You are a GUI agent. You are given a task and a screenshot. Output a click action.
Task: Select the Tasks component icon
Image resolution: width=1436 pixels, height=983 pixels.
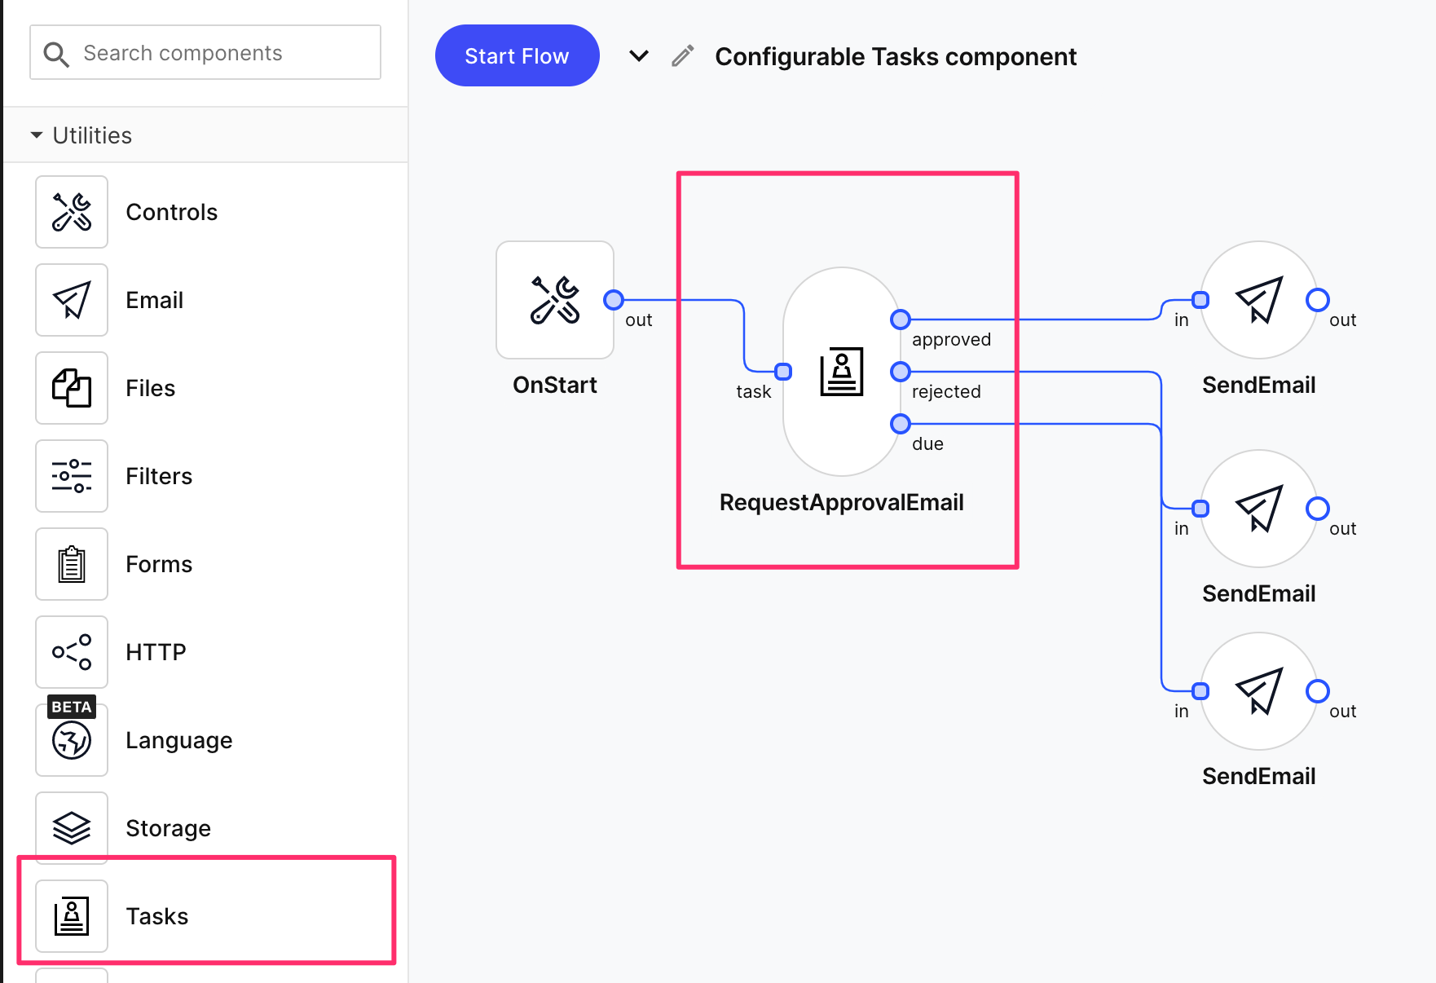click(x=72, y=916)
